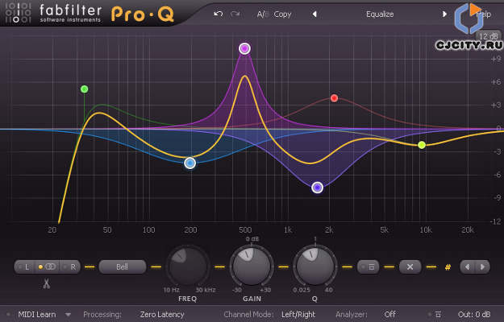Click the FREQ knob

pos(188,266)
